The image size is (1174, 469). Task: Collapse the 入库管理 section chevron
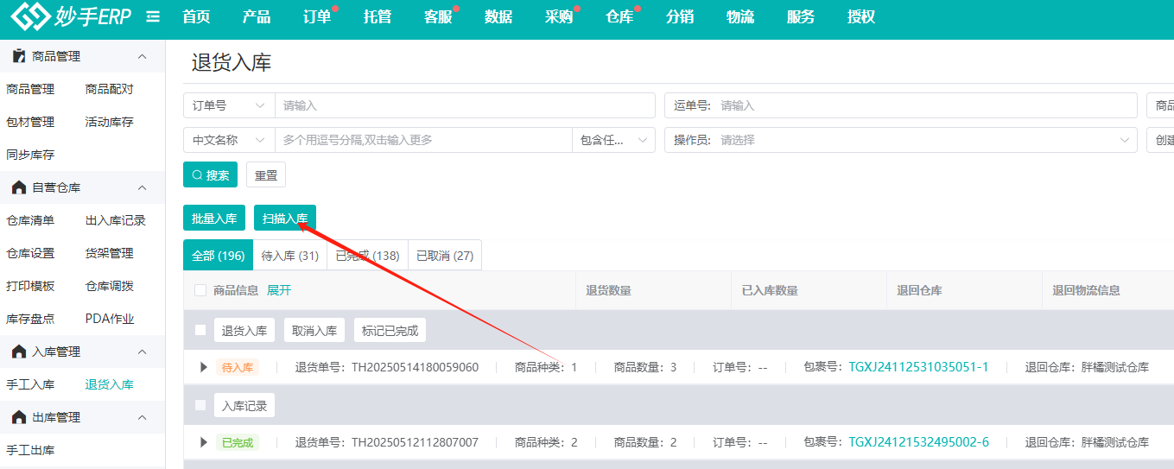(143, 352)
